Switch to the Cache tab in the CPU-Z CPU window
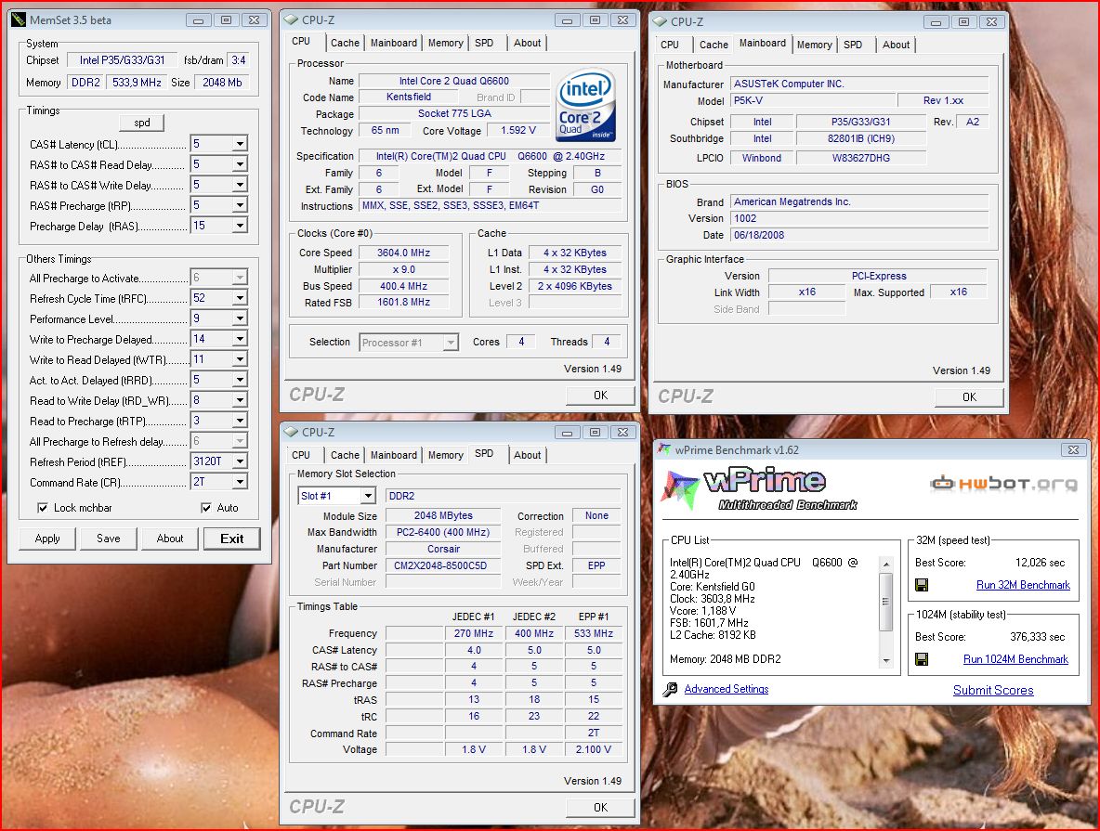 pos(345,43)
